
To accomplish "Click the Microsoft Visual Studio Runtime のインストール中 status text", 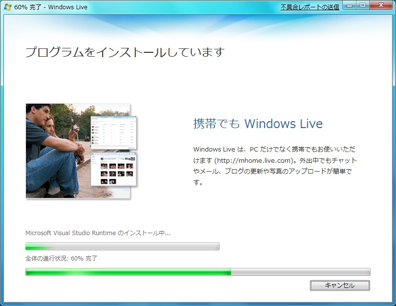I will point(98,233).
